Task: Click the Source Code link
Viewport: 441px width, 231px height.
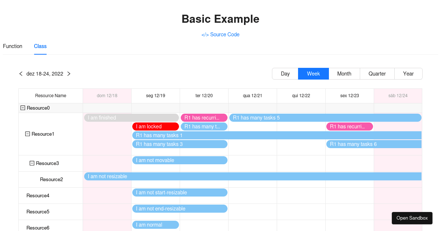Action: pos(225,34)
